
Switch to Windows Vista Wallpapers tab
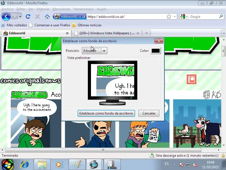107,33
